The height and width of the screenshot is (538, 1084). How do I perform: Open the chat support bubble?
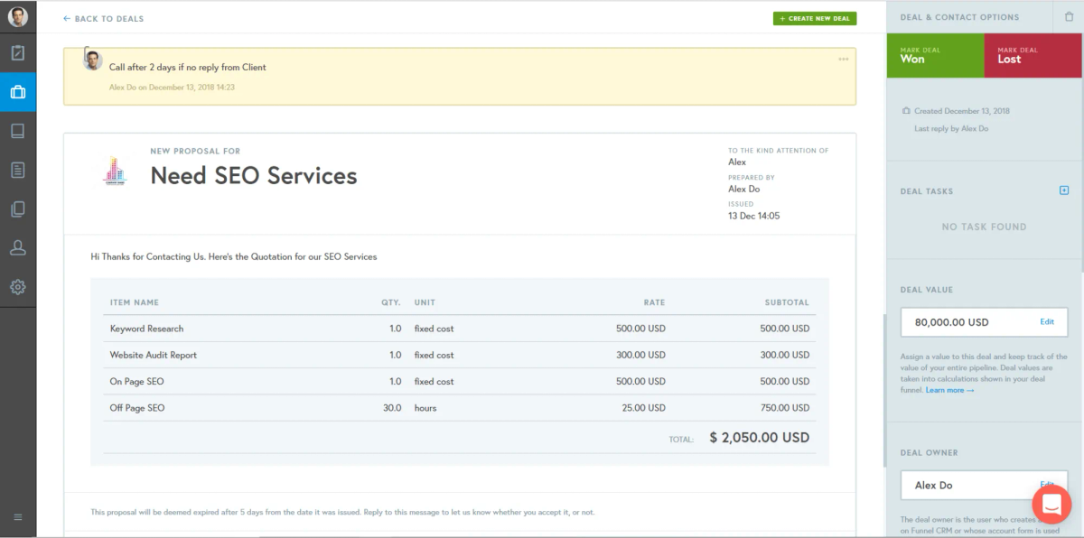tap(1051, 505)
